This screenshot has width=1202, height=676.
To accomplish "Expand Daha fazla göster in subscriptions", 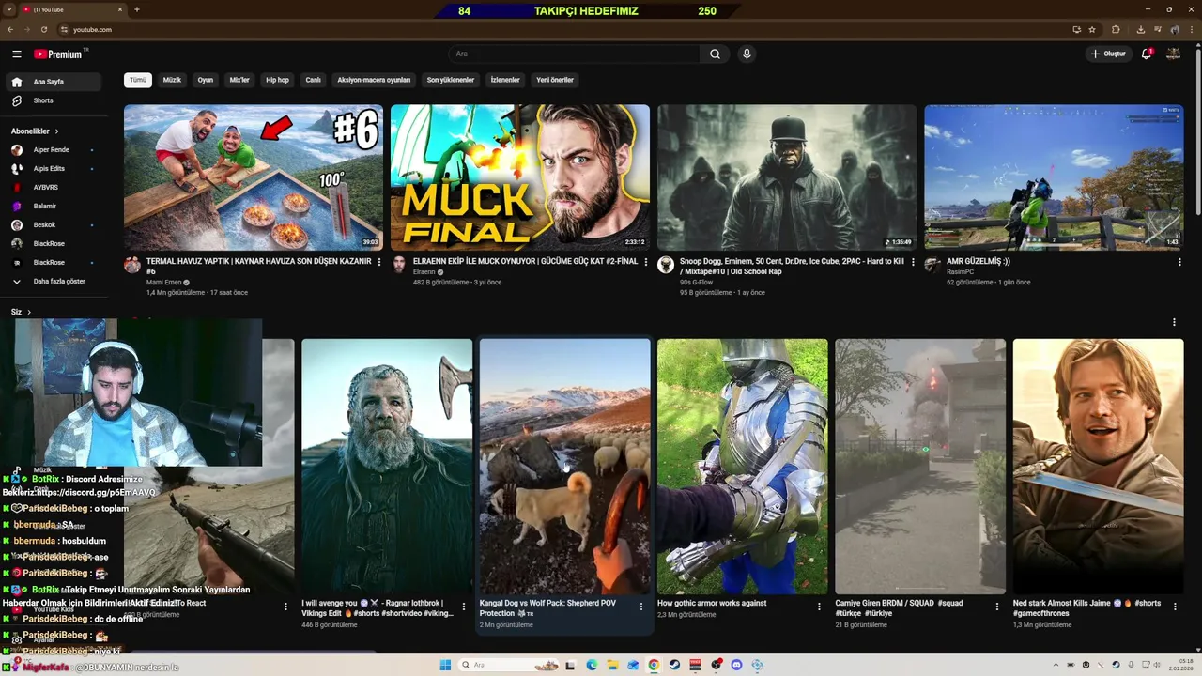I will tap(52, 281).
